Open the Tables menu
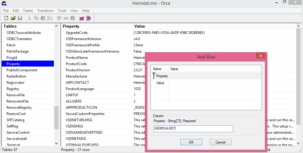This screenshot has width=303, height=153. pos(28,11)
